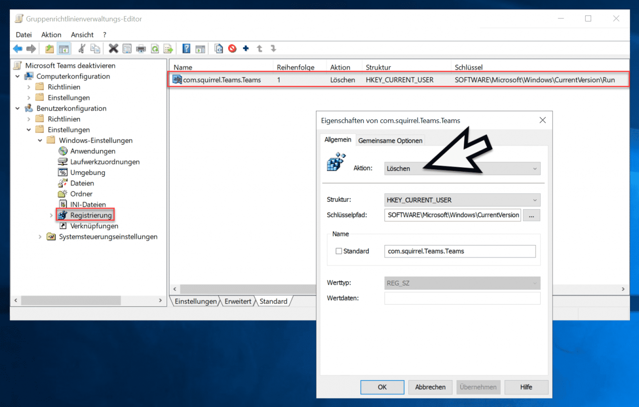Expand Richtlinien under Benutzerkonfiguration
The image size is (639, 407).
pos(28,119)
